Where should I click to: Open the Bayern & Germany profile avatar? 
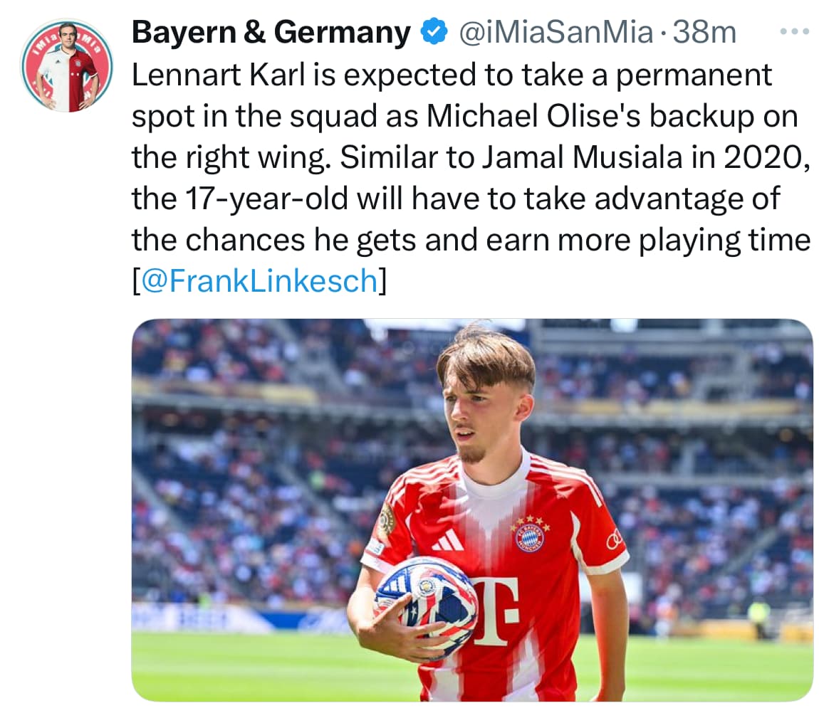coord(67,65)
